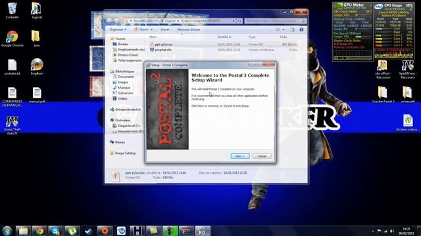The height and width of the screenshot is (236, 421).
Task: Open the Images library
Action: coord(123,83)
